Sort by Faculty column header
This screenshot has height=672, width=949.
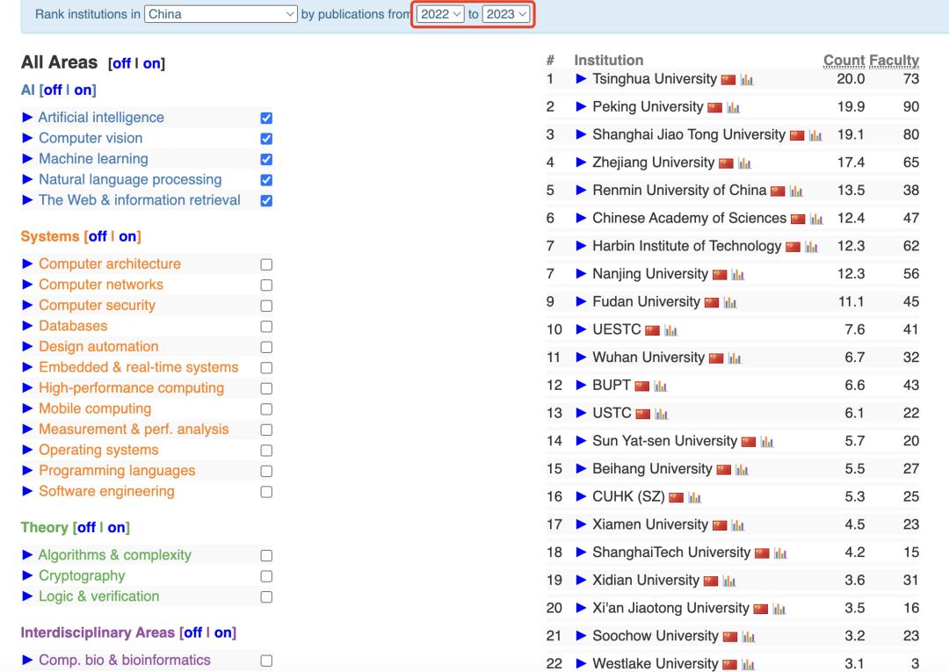(894, 60)
